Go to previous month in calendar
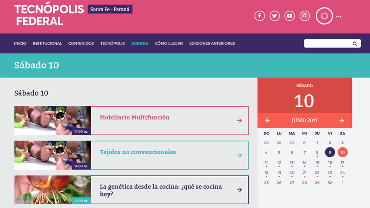Viewport: 370px width, 208px height. click(x=268, y=121)
